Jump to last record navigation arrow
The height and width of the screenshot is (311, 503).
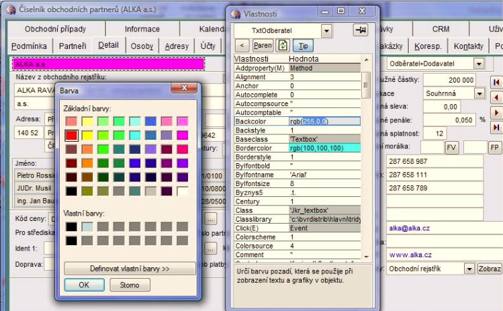click(x=496, y=128)
